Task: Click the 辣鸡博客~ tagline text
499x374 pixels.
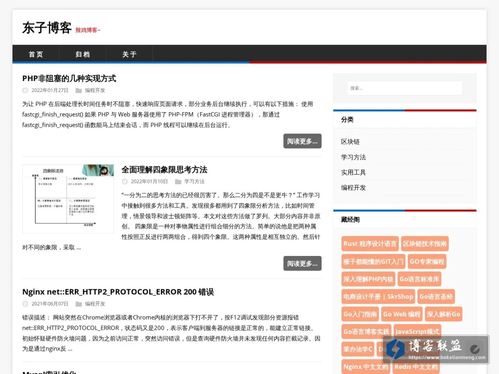Action: [x=88, y=30]
